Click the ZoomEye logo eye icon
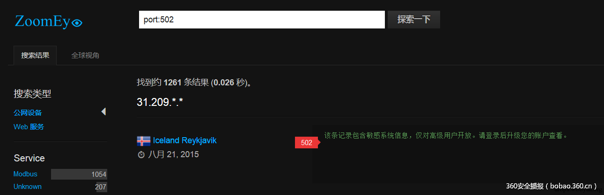 [77, 22]
